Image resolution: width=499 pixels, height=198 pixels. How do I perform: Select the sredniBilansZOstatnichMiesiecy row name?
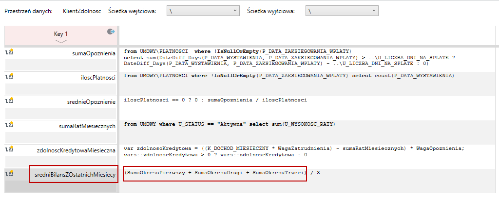75,175
